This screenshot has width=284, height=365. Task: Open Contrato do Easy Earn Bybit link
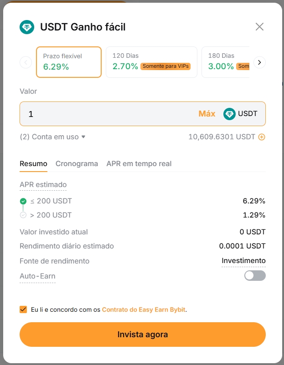coord(144,309)
